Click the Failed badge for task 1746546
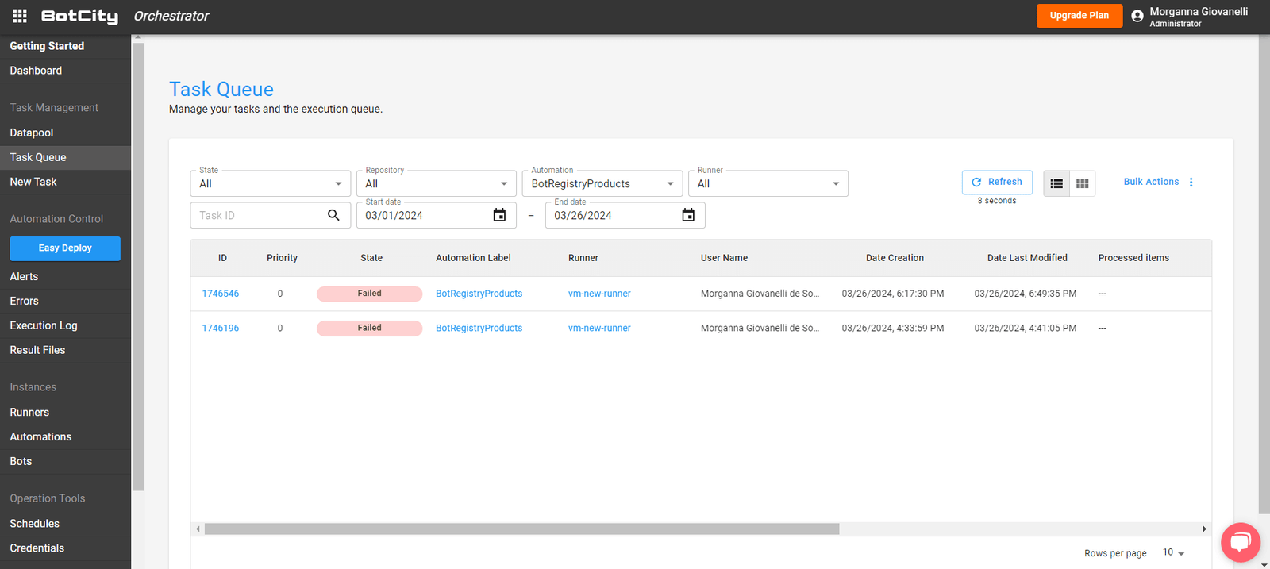 point(369,294)
